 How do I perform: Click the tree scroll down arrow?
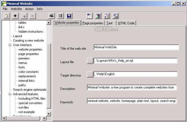(x=49, y=114)
